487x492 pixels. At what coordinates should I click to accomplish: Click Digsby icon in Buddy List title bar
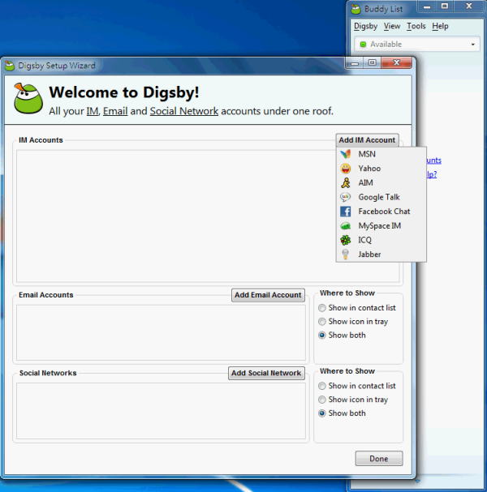click(x=356, y=9)
